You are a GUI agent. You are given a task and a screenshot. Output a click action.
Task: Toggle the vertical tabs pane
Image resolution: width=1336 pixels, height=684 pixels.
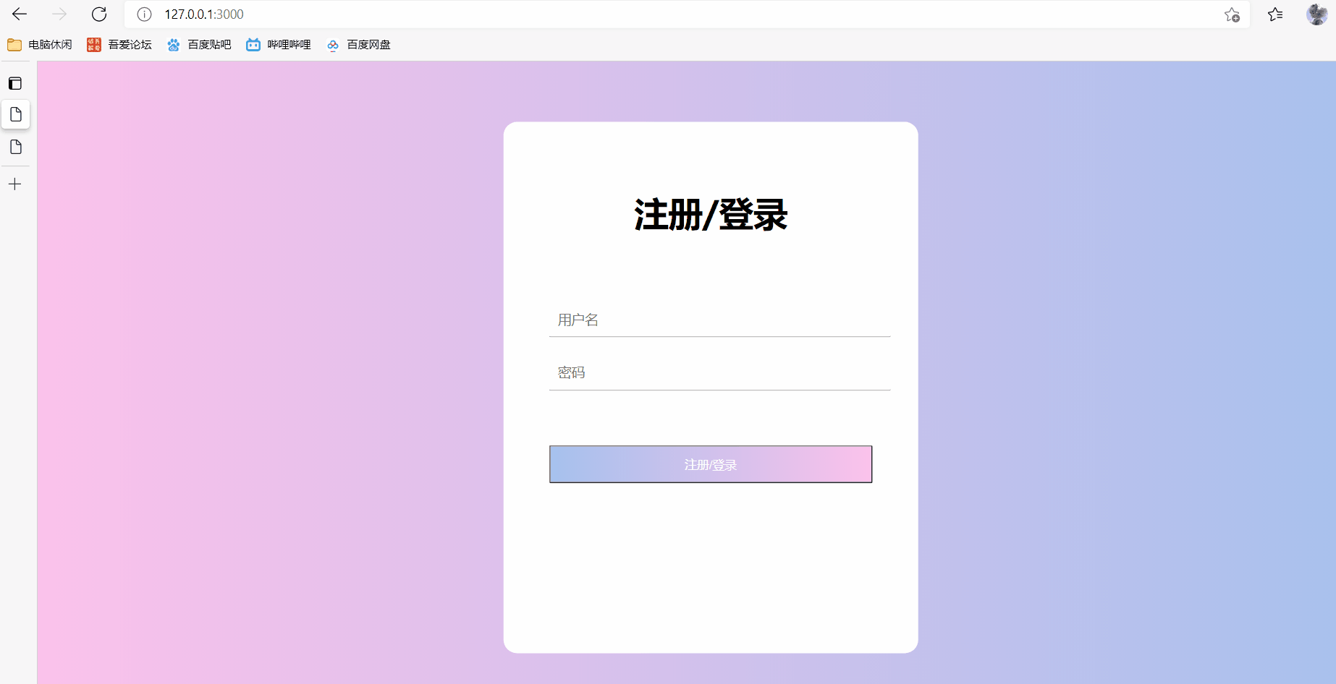point(15,82)
